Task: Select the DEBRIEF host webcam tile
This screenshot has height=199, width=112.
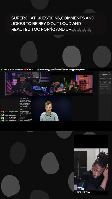Action: (27, 84)
